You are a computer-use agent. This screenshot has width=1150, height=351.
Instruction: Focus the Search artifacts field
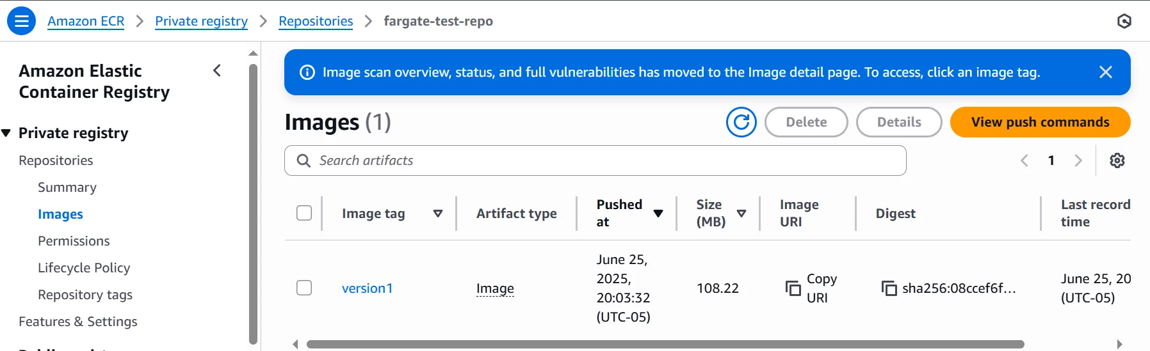click(x=595, y=160)
